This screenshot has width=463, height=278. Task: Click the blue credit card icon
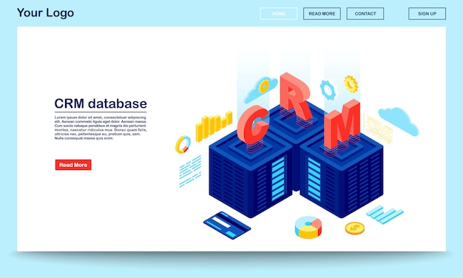(227, 226)
